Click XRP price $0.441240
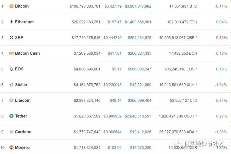The height and width of the screenshot is (154, 231). point(112,37)
